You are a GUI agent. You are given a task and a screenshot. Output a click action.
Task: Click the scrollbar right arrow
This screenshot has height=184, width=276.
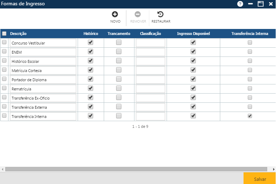click(274, 169)
